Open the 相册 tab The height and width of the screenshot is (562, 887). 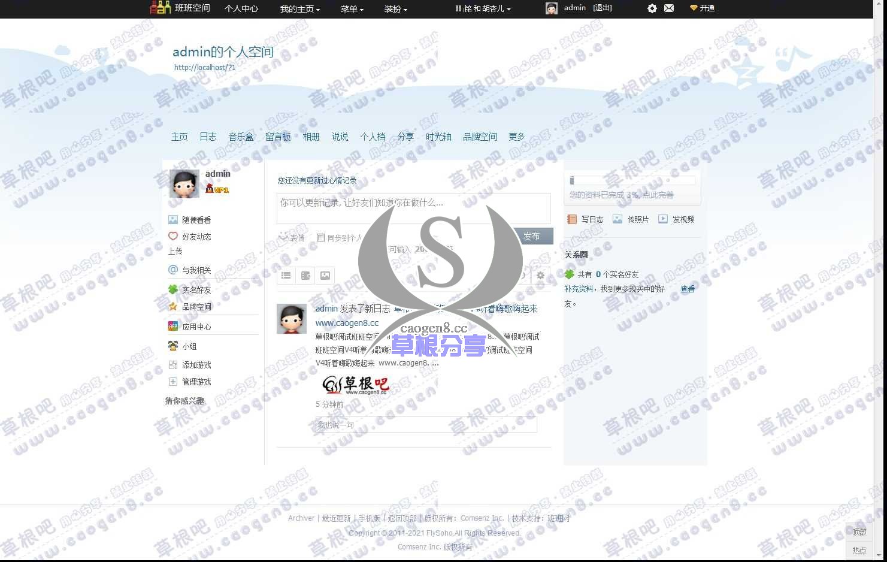(311, 137)
